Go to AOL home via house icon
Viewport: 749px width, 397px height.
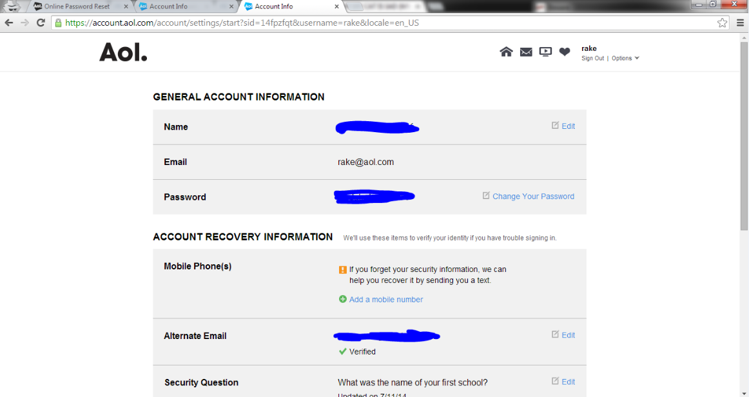(507, 52)
